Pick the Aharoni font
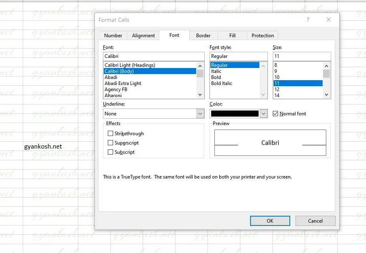Viewport: 366px width, 253px height. pos(150,96)
